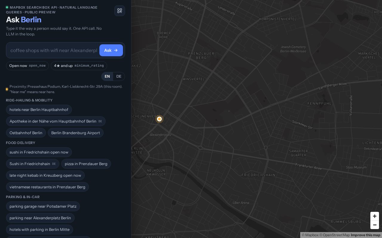The width and height of the screenshot is (382, 238).
Task: Toggle the Open now filter chip
Action: (27, 66)
